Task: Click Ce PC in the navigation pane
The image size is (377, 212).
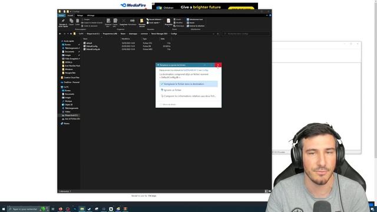Action: [66, 87]
